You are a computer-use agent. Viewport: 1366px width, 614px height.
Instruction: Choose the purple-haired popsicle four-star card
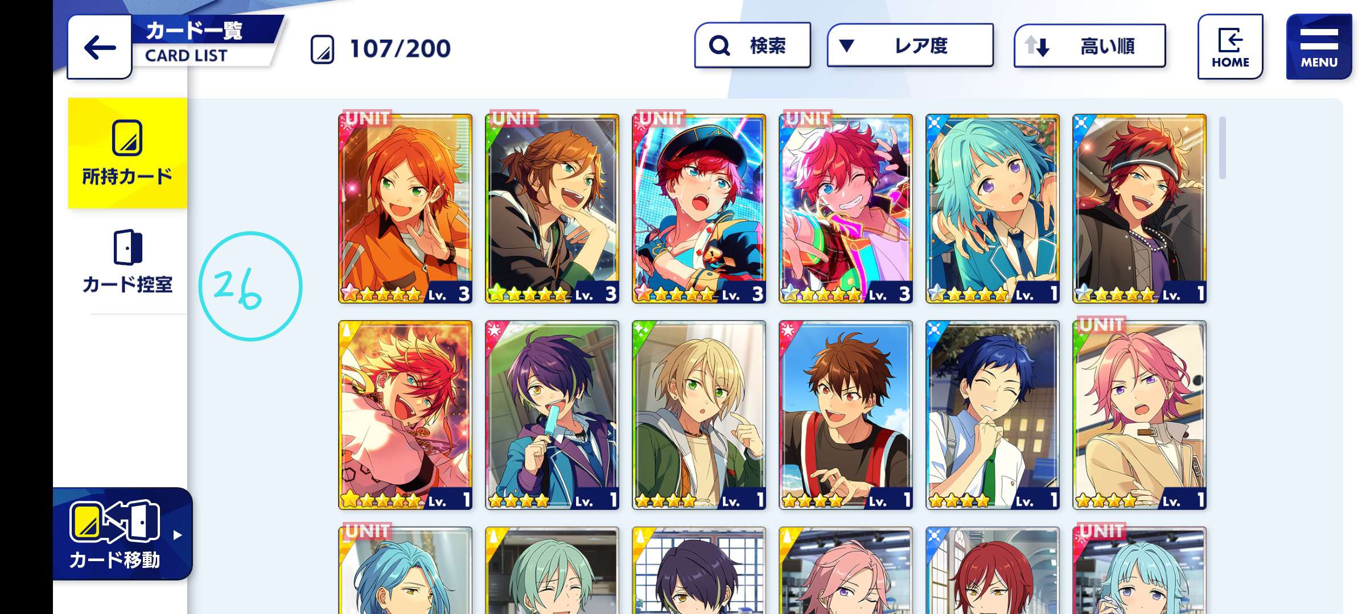pos(552,415)
